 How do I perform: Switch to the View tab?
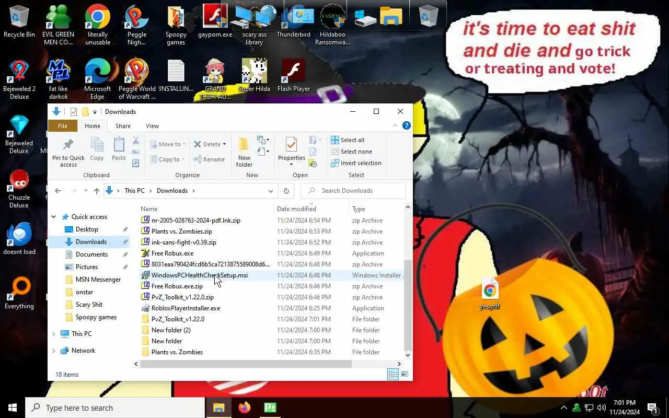click(152, 126)
